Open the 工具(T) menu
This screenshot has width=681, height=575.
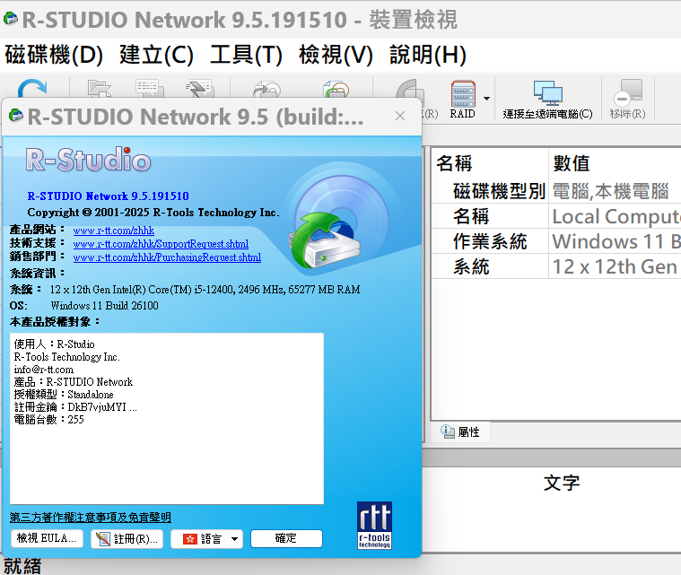pyautogui.click(x=246, y=55)
